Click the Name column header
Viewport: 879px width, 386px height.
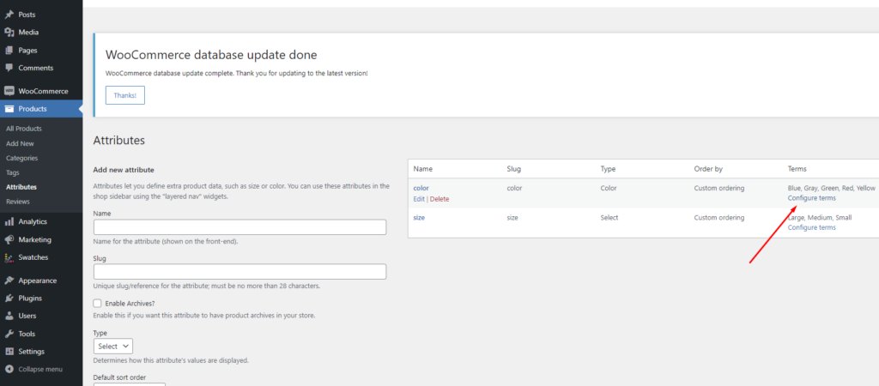pos(422,169)
